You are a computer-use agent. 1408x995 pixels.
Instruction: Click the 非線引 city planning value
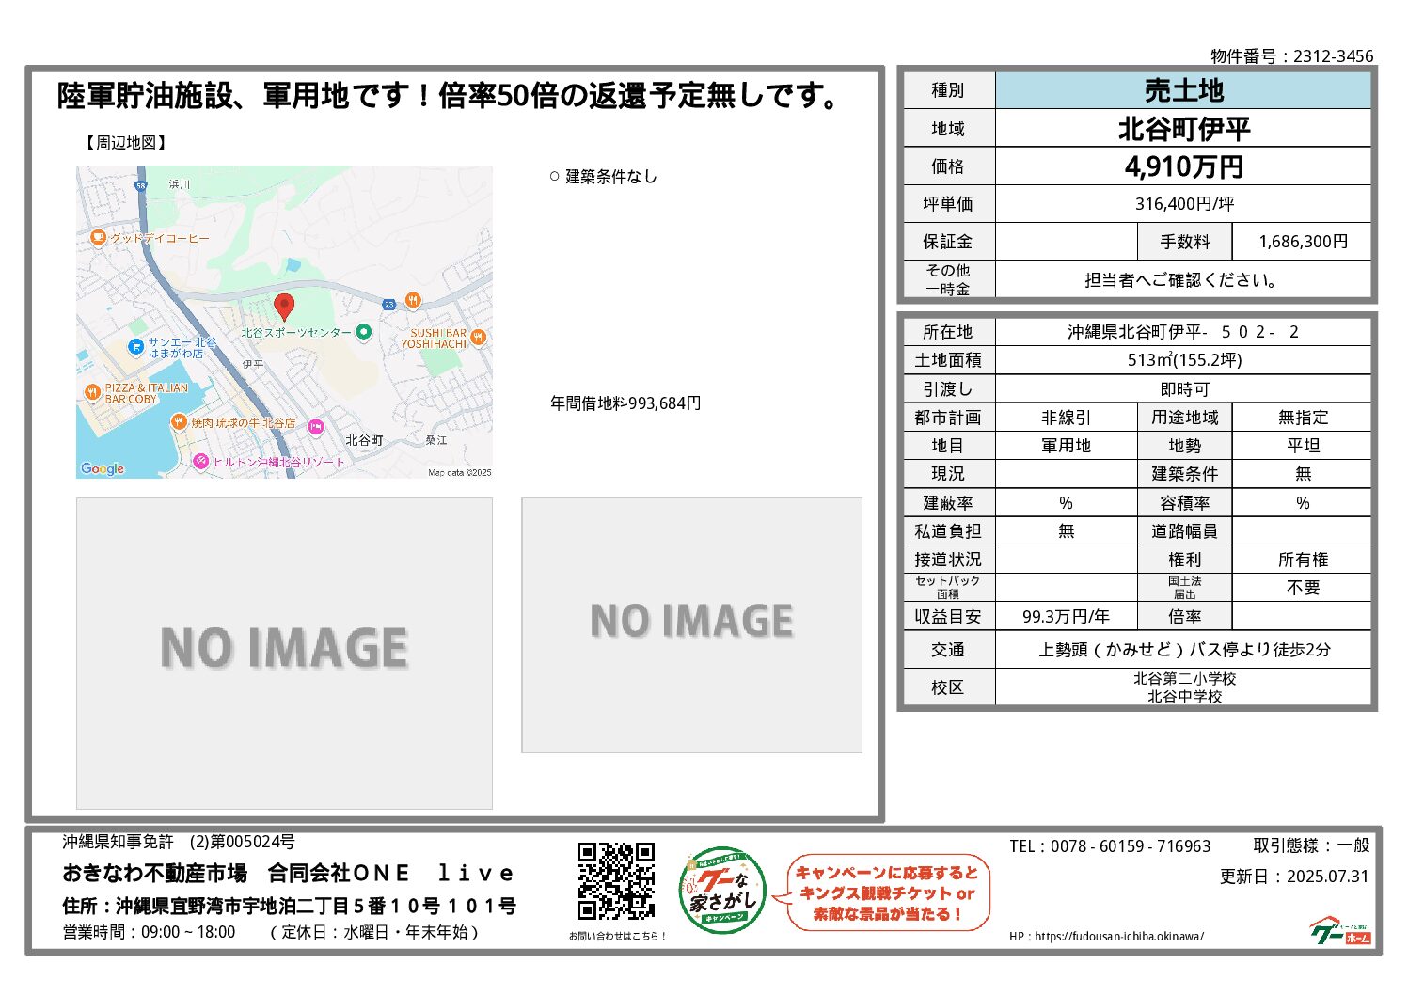point(1067,418)
